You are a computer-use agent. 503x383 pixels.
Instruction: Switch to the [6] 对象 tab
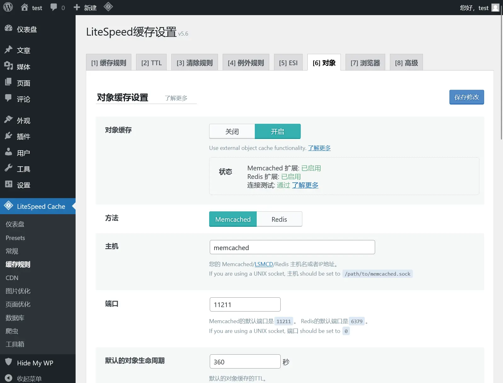(x=324, y=63)
